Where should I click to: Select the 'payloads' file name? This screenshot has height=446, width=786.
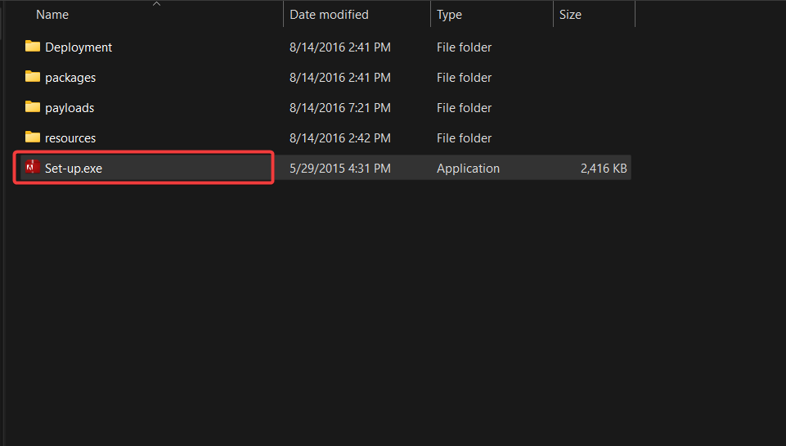[x=70, y=108]
